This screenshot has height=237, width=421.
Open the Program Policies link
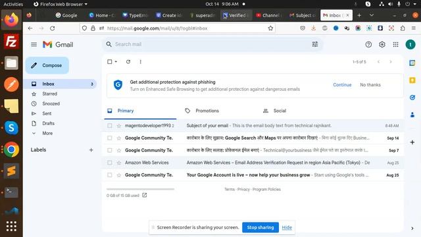266,190
